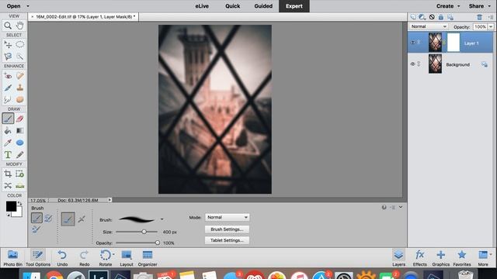Screen dimensions: 497x279
Task: Select the Content-Aware Move tool
Action: (x=8, y=186)
